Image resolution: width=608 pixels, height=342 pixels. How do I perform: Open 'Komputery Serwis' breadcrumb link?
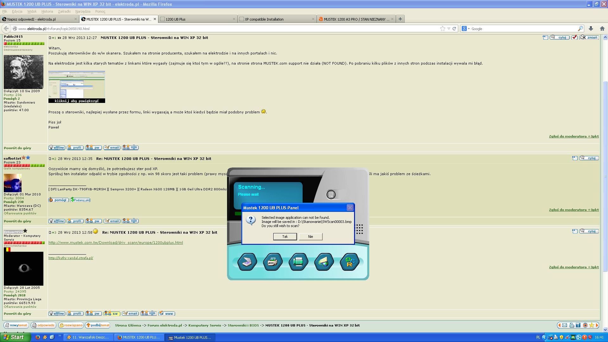click(x=205, y=325)
